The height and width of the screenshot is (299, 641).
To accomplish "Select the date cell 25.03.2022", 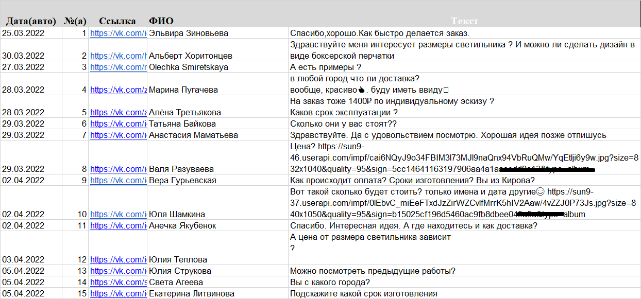I will (31, 33).
